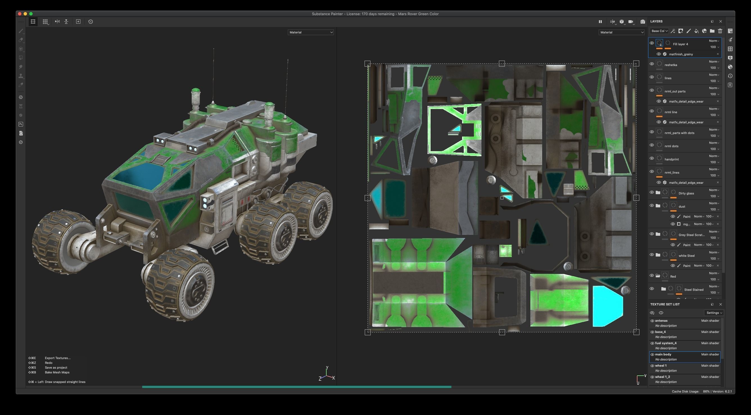Pause rendering with the pause icon

[600, 22]
